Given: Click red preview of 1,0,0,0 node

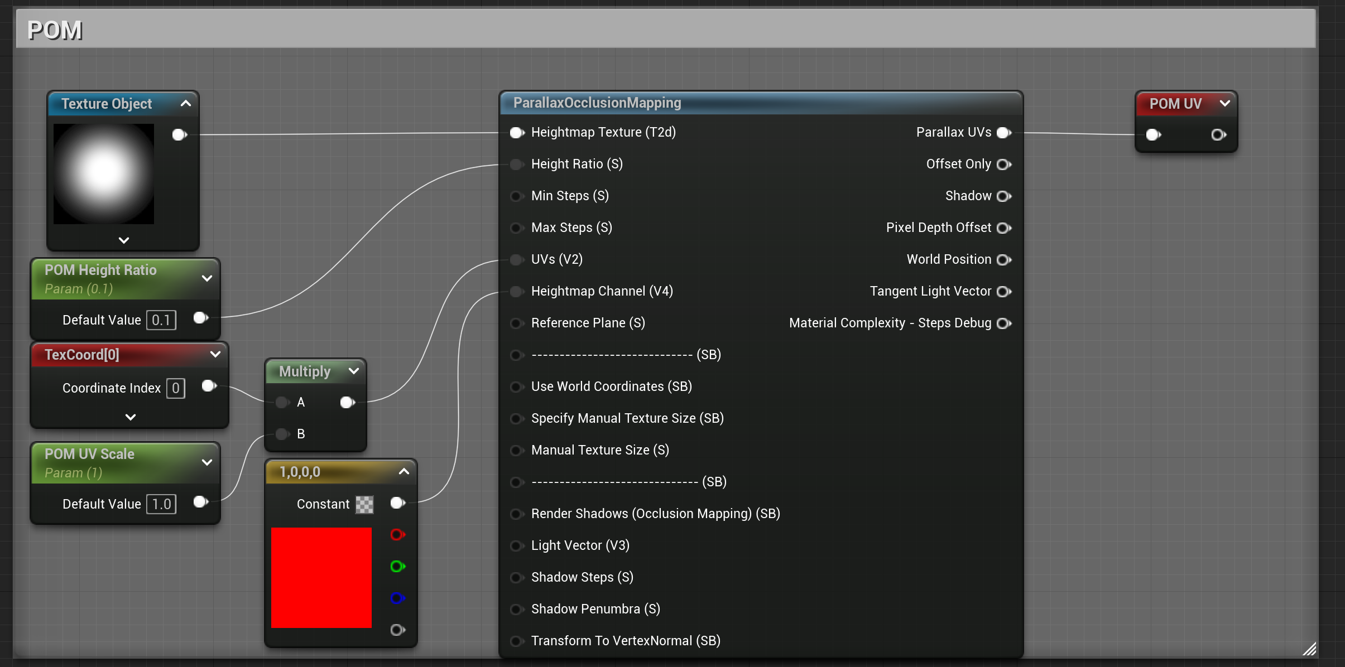Looking at the screenshot, I should pos(321,578).
